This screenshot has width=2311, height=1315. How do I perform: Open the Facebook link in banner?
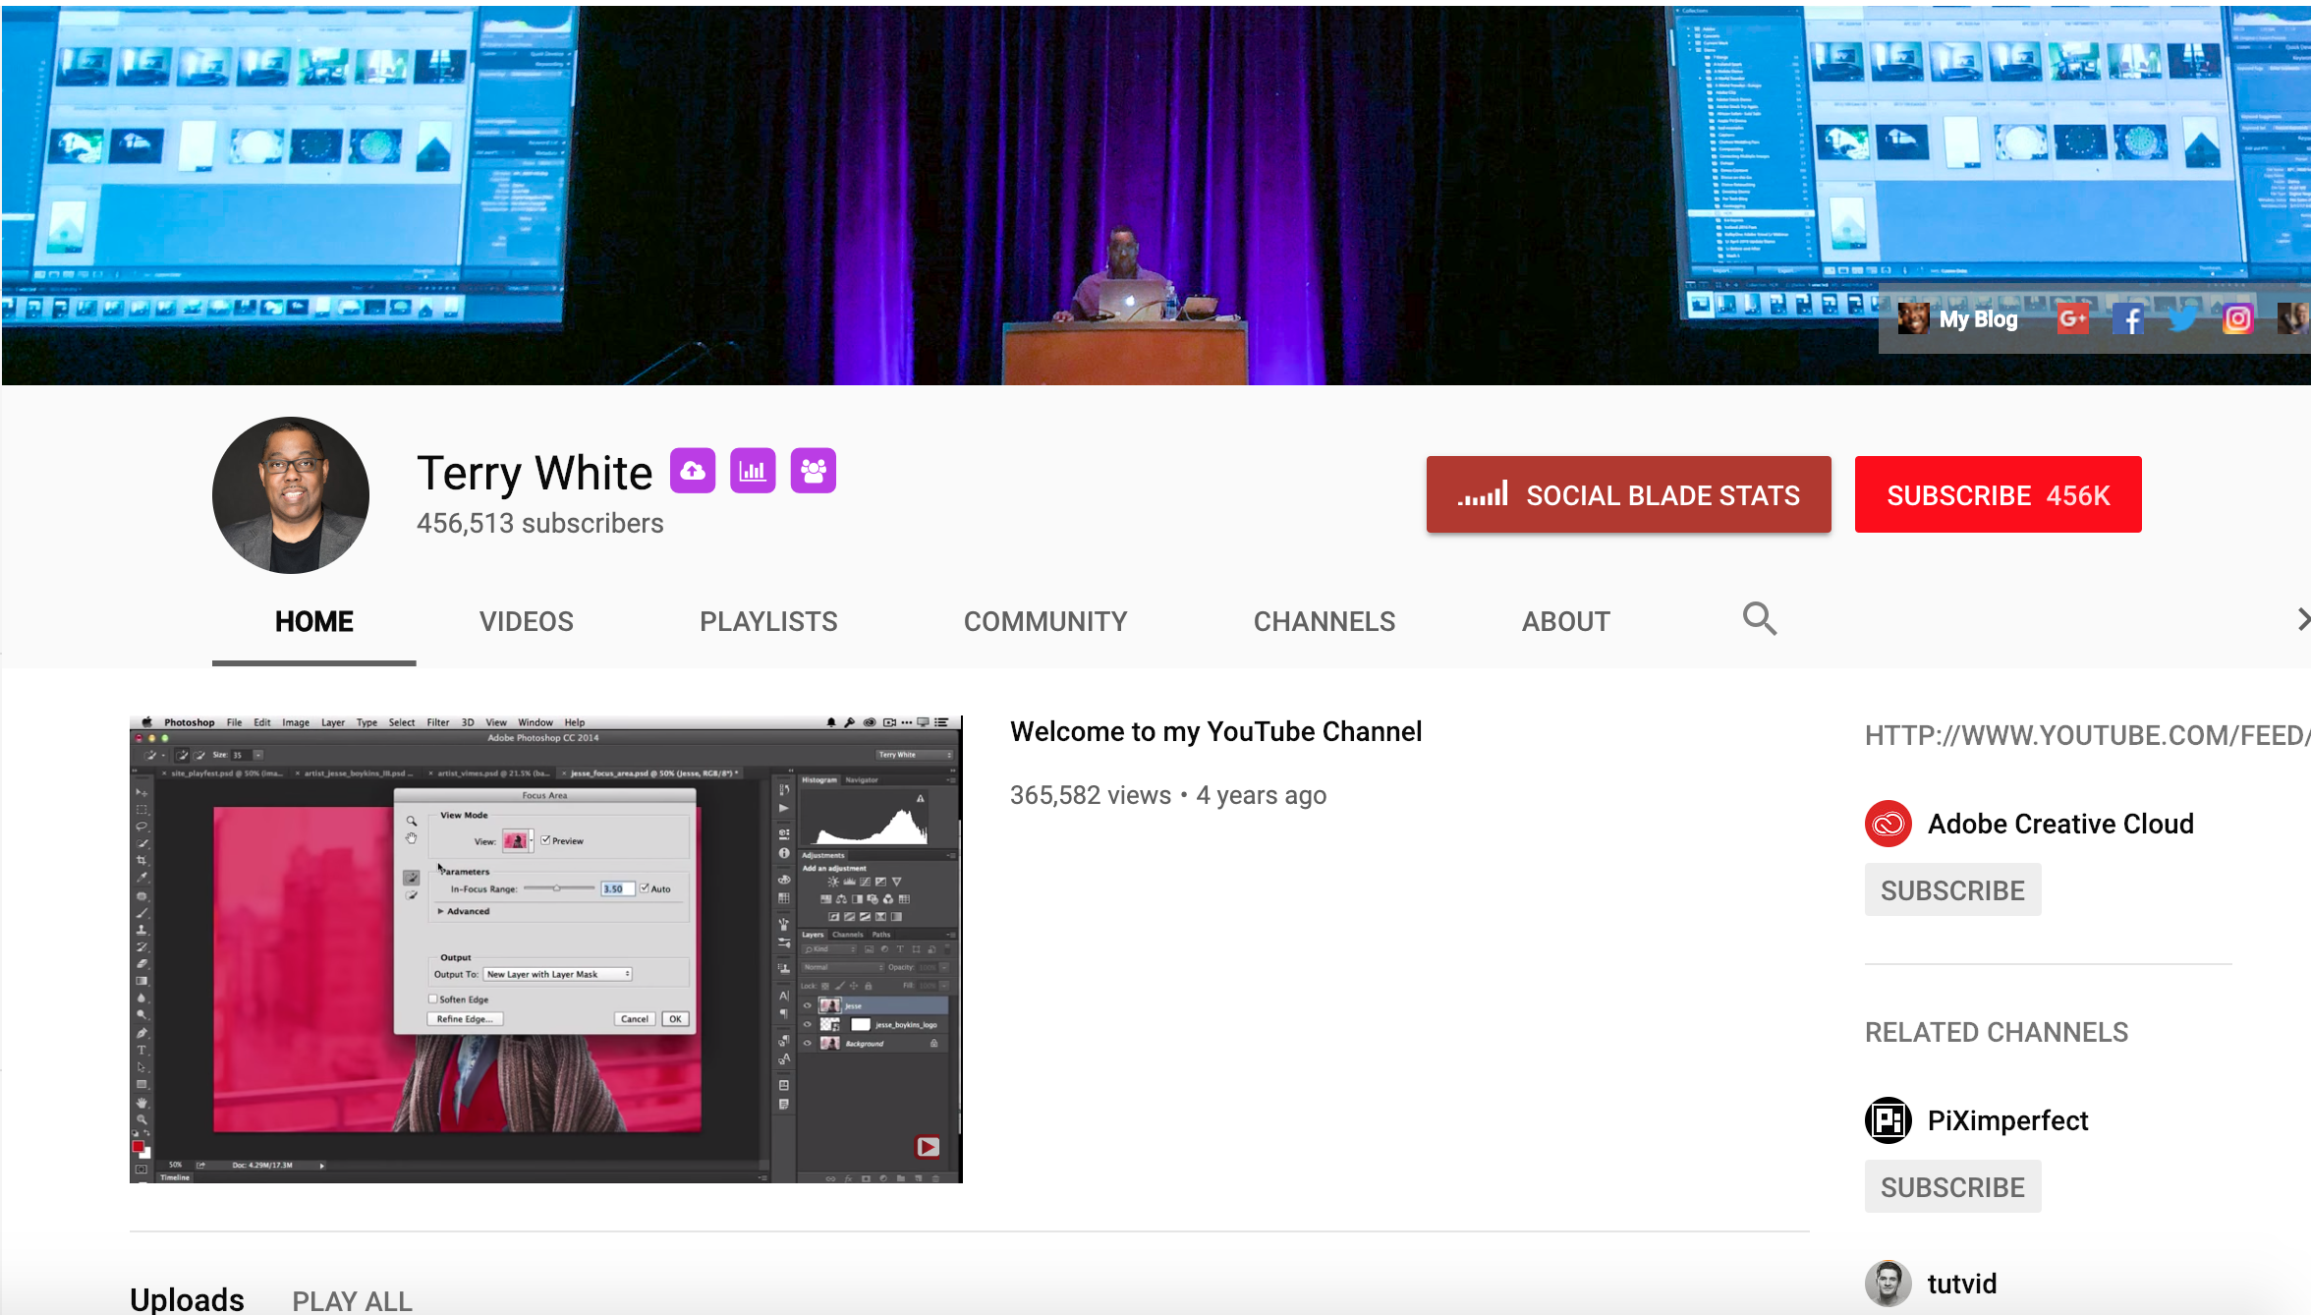2128,318
